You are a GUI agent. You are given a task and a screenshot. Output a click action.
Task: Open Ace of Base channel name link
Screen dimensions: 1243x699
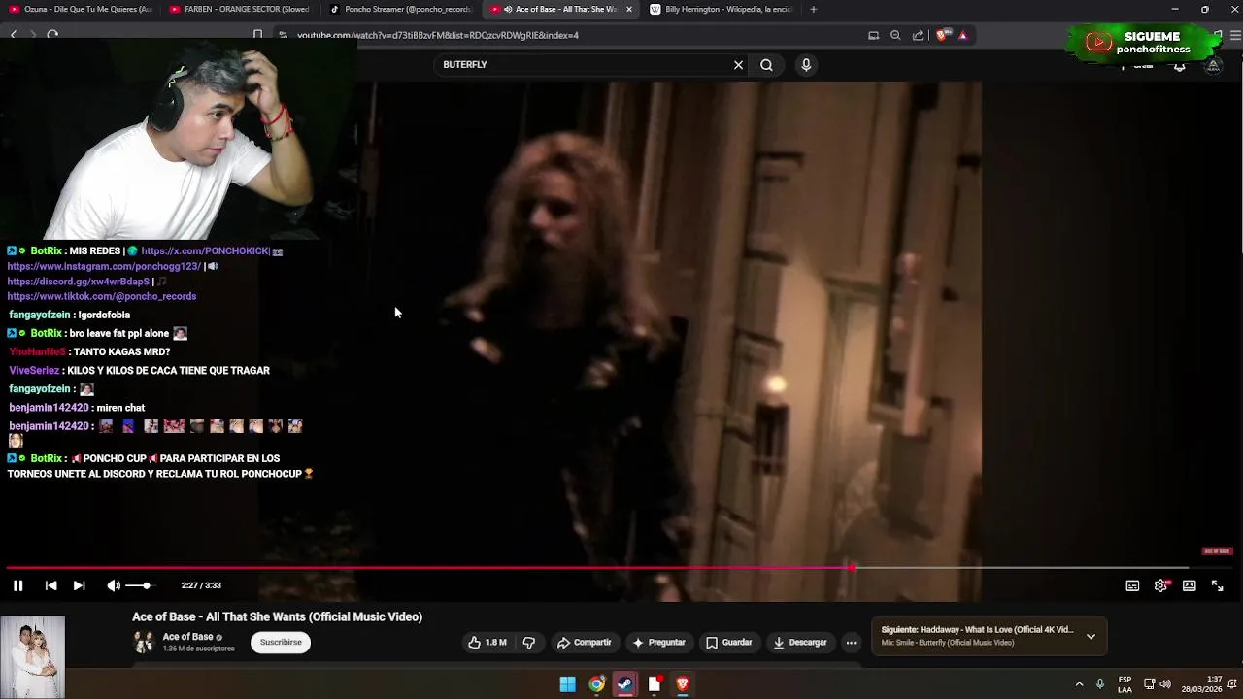(x=187, y=637)
